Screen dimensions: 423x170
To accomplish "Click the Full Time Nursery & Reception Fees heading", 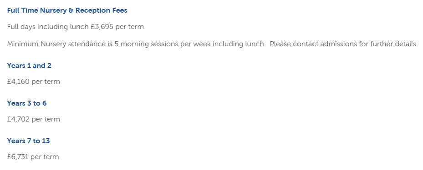I will click(67, 10).
